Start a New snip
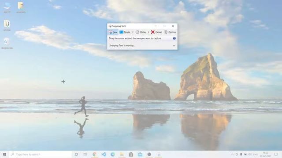The height and width of the screenshot is (158, 282). [113, 32]
